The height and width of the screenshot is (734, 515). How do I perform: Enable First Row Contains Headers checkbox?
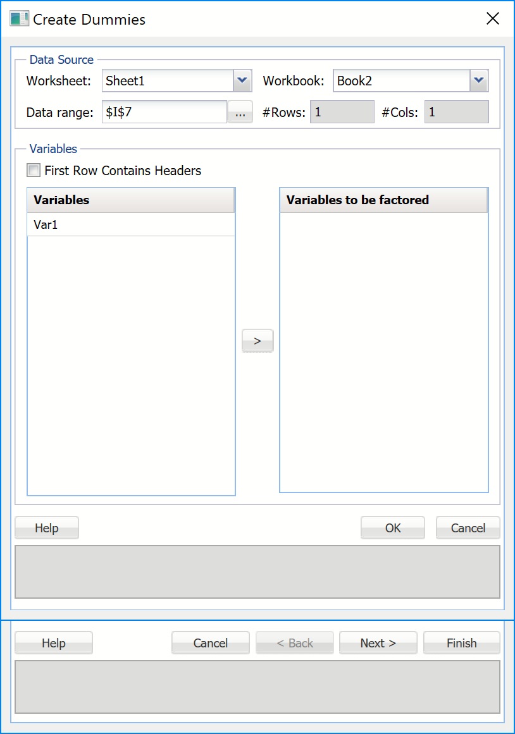click(34, 171)
